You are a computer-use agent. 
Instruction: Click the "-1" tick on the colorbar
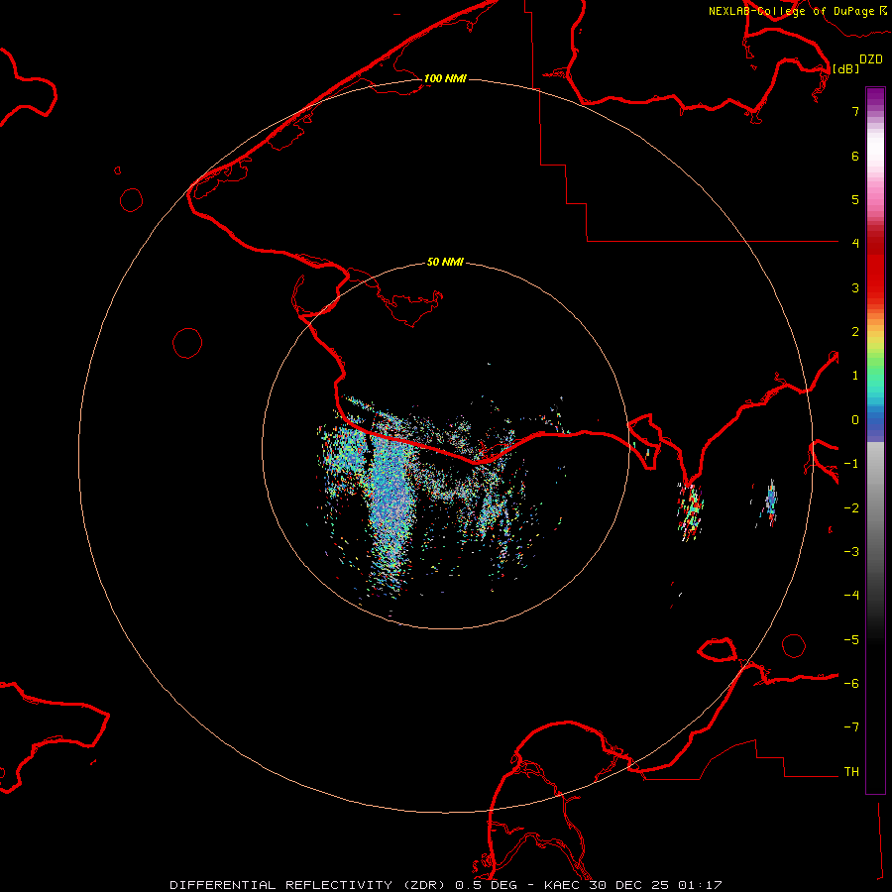851,464
